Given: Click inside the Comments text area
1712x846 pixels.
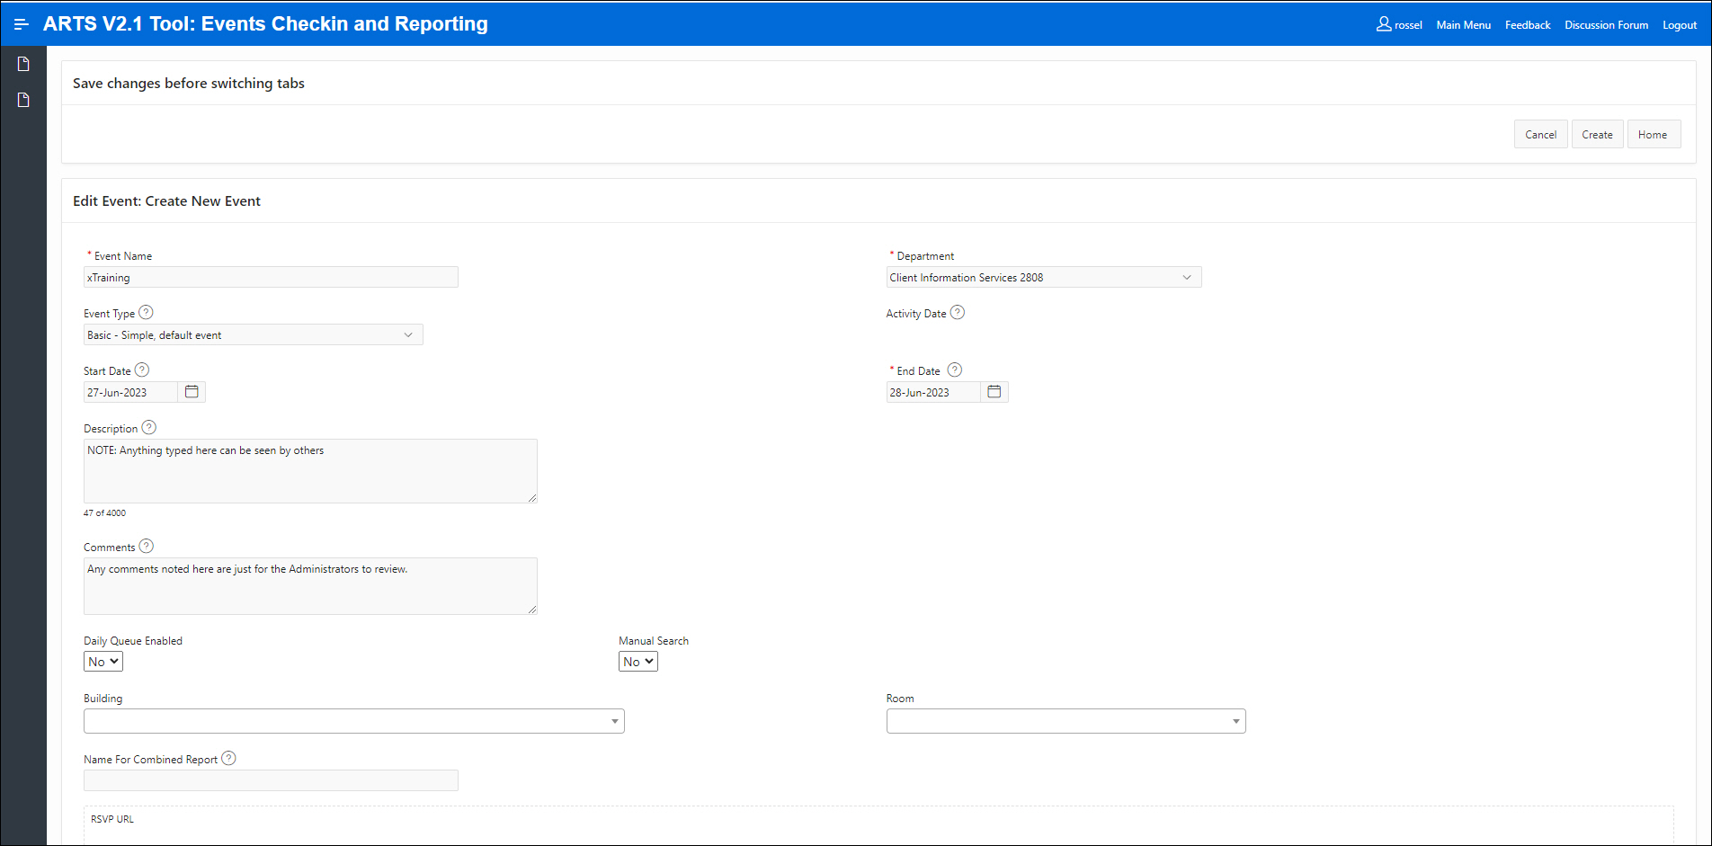Looking at the screenshot, I should pyautogui.click(x=310, y=586).
